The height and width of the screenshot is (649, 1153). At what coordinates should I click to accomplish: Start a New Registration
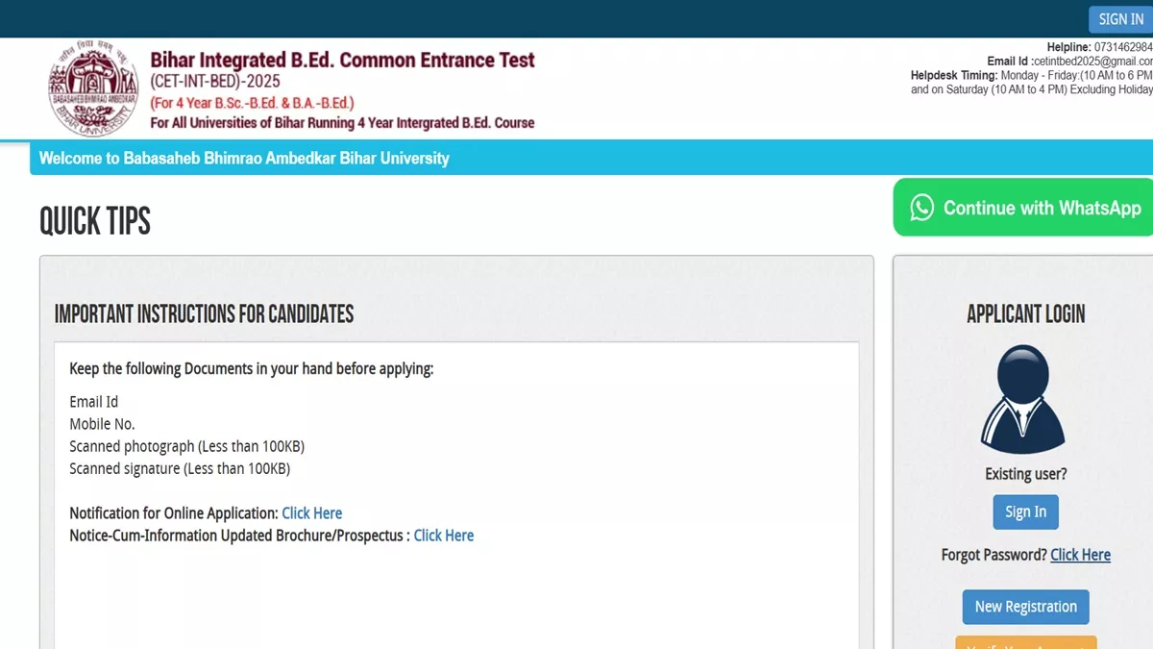(1025, 607)
